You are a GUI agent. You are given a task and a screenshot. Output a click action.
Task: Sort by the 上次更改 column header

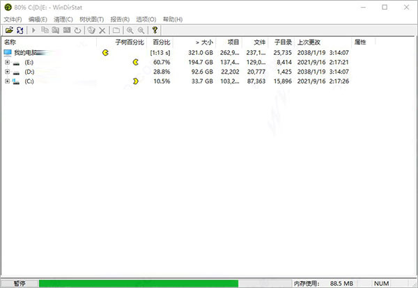tap(323, 42)
